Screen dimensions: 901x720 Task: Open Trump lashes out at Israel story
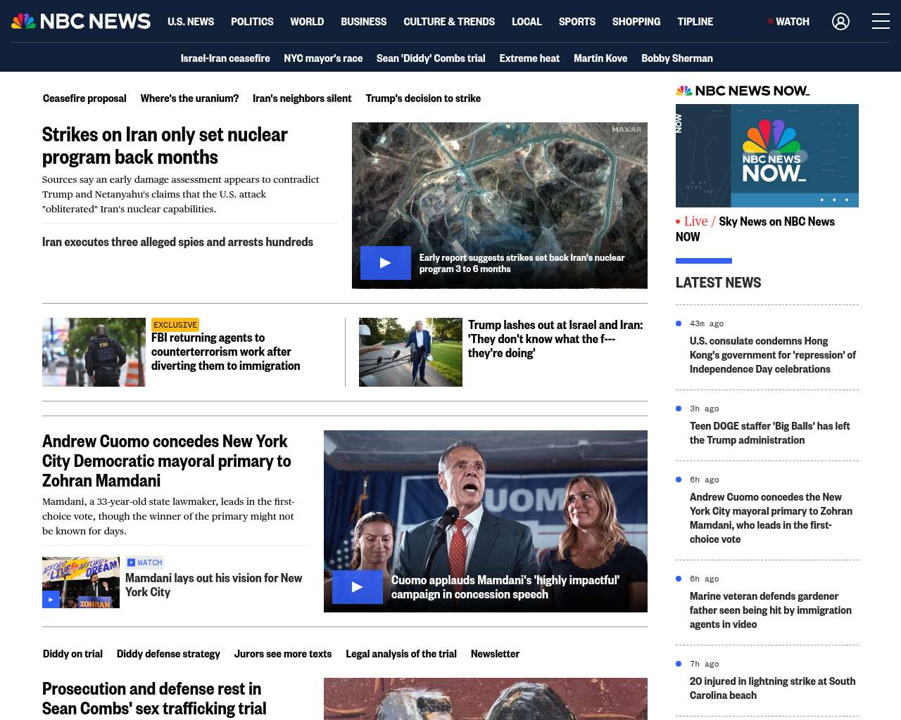(555, 339)
